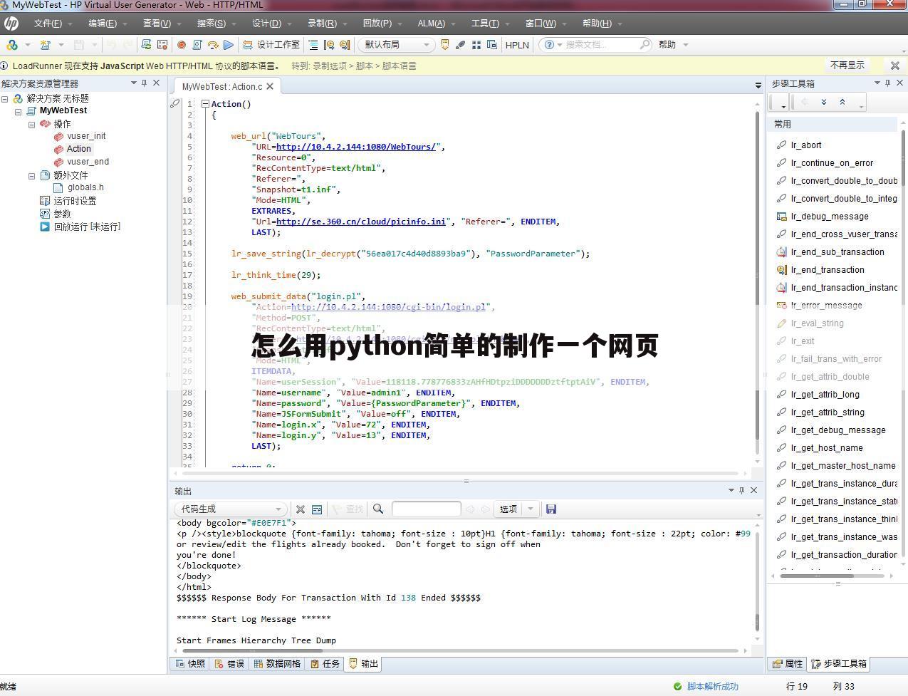Toggle the word wrap icon in output pane

click(317, 509)
